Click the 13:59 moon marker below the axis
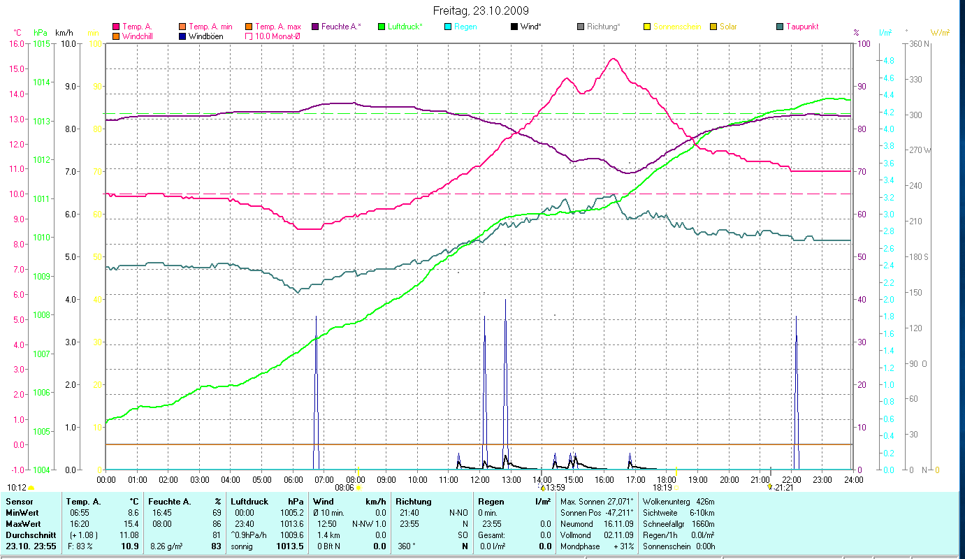Viewport: 965px width, 559px height. [x=543, y=488]
